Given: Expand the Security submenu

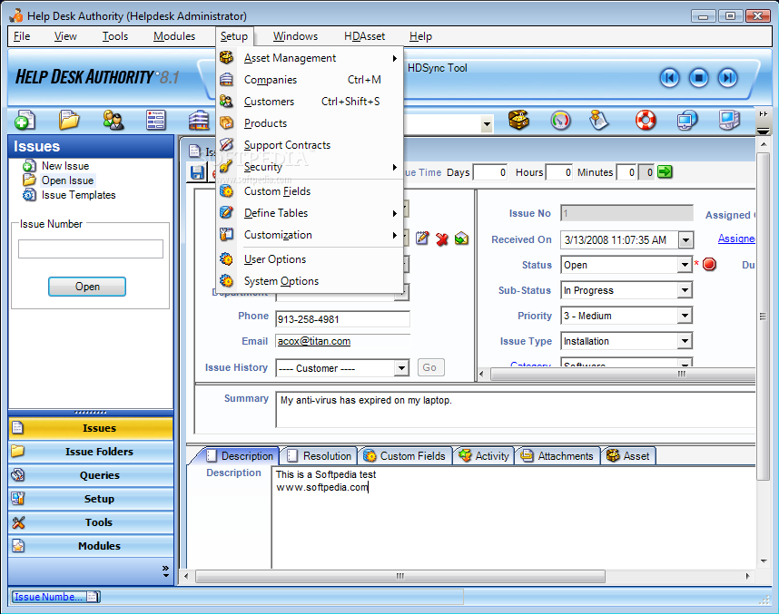Looking at the screenshot, I should (x=310, y=167).
